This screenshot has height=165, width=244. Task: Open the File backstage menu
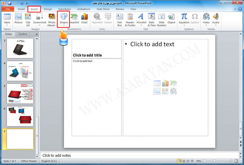click(7, 9)
